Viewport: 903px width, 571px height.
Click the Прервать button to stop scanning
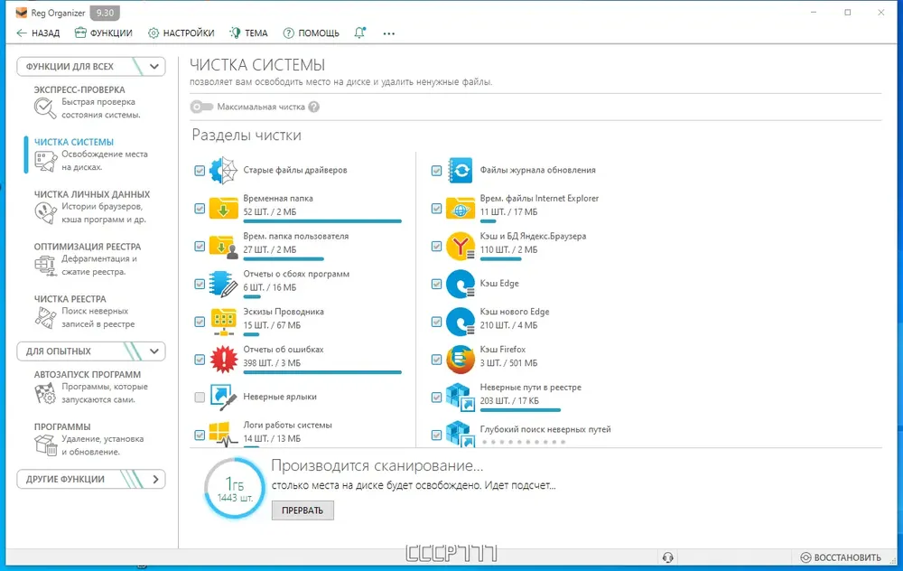click(x=303, y=510)
